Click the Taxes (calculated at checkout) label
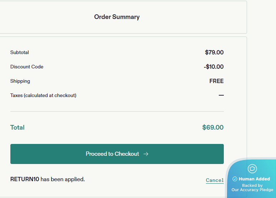276x198 pixels. click(43, 96)
